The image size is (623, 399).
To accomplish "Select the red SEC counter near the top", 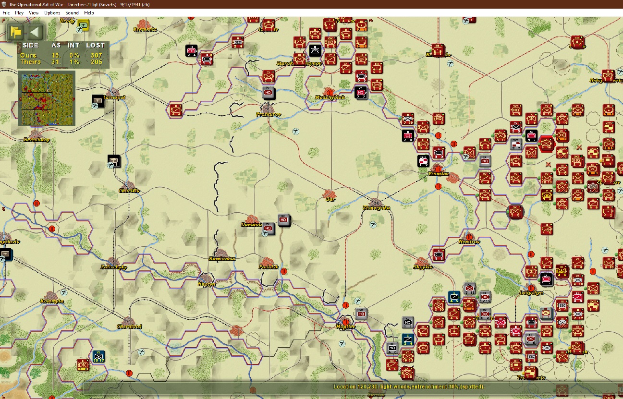I will coord(238,42).
